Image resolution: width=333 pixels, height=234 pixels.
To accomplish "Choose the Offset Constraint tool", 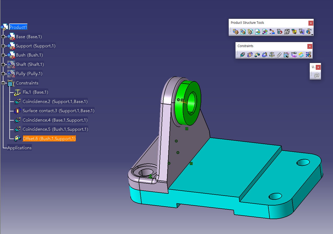I will pyautogui.click(x=257, y=55).
